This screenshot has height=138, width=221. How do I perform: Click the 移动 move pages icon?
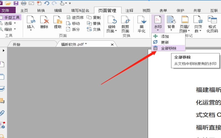[73, 23]
